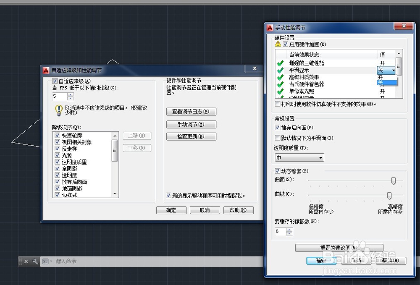
Task: Close the 手动性能调节 dialog
Action: pyautogui.click(x=404, y=26)
